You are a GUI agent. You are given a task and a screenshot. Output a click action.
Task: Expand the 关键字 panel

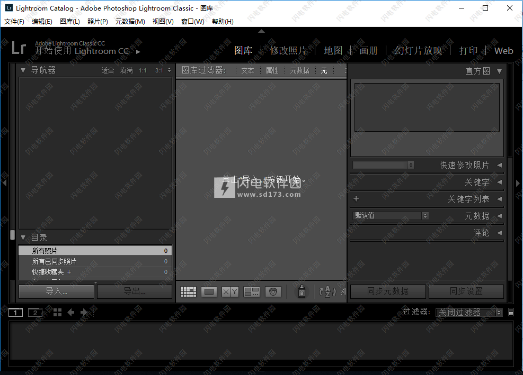click(x=499, y=182)
